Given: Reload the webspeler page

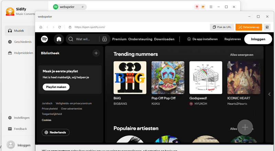Looking at the screenshot, I should 59,27.
